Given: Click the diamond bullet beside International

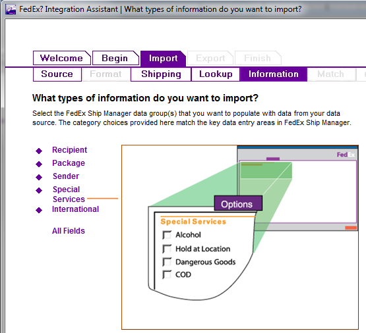Looking at the screenshot, I should coord(39,211).
